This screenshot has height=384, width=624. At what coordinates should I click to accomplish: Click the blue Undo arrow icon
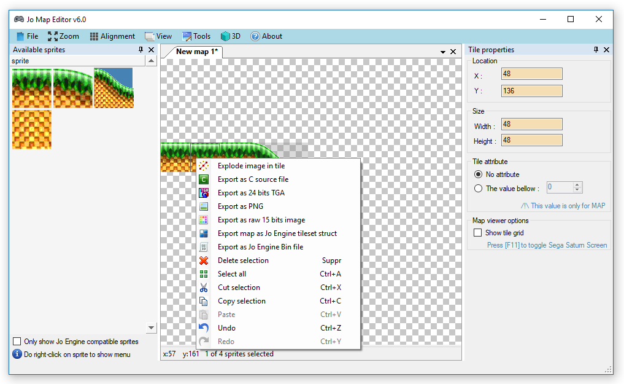click(204, 328)
